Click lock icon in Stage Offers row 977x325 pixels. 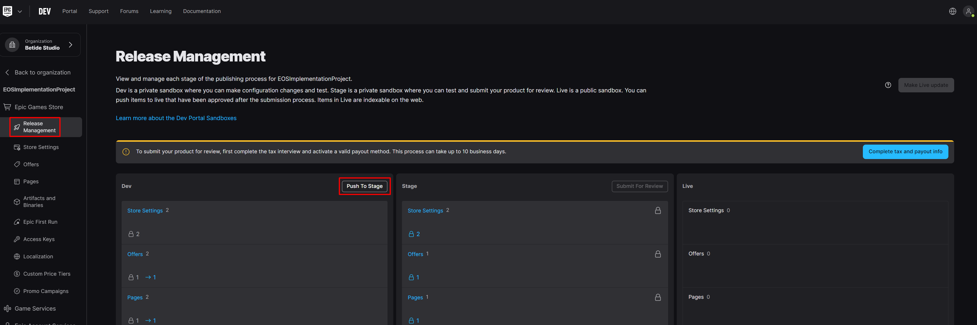coord(658,254)
